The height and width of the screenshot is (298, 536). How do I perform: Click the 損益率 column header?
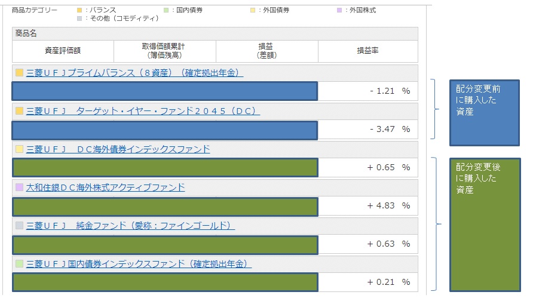pos(368,51)
